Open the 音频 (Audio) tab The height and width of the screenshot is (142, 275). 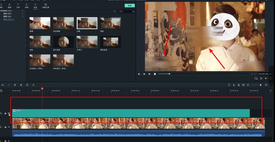click(9, 6)
